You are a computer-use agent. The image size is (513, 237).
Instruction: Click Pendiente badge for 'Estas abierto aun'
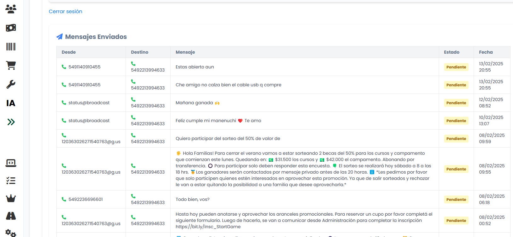[456, 67]
